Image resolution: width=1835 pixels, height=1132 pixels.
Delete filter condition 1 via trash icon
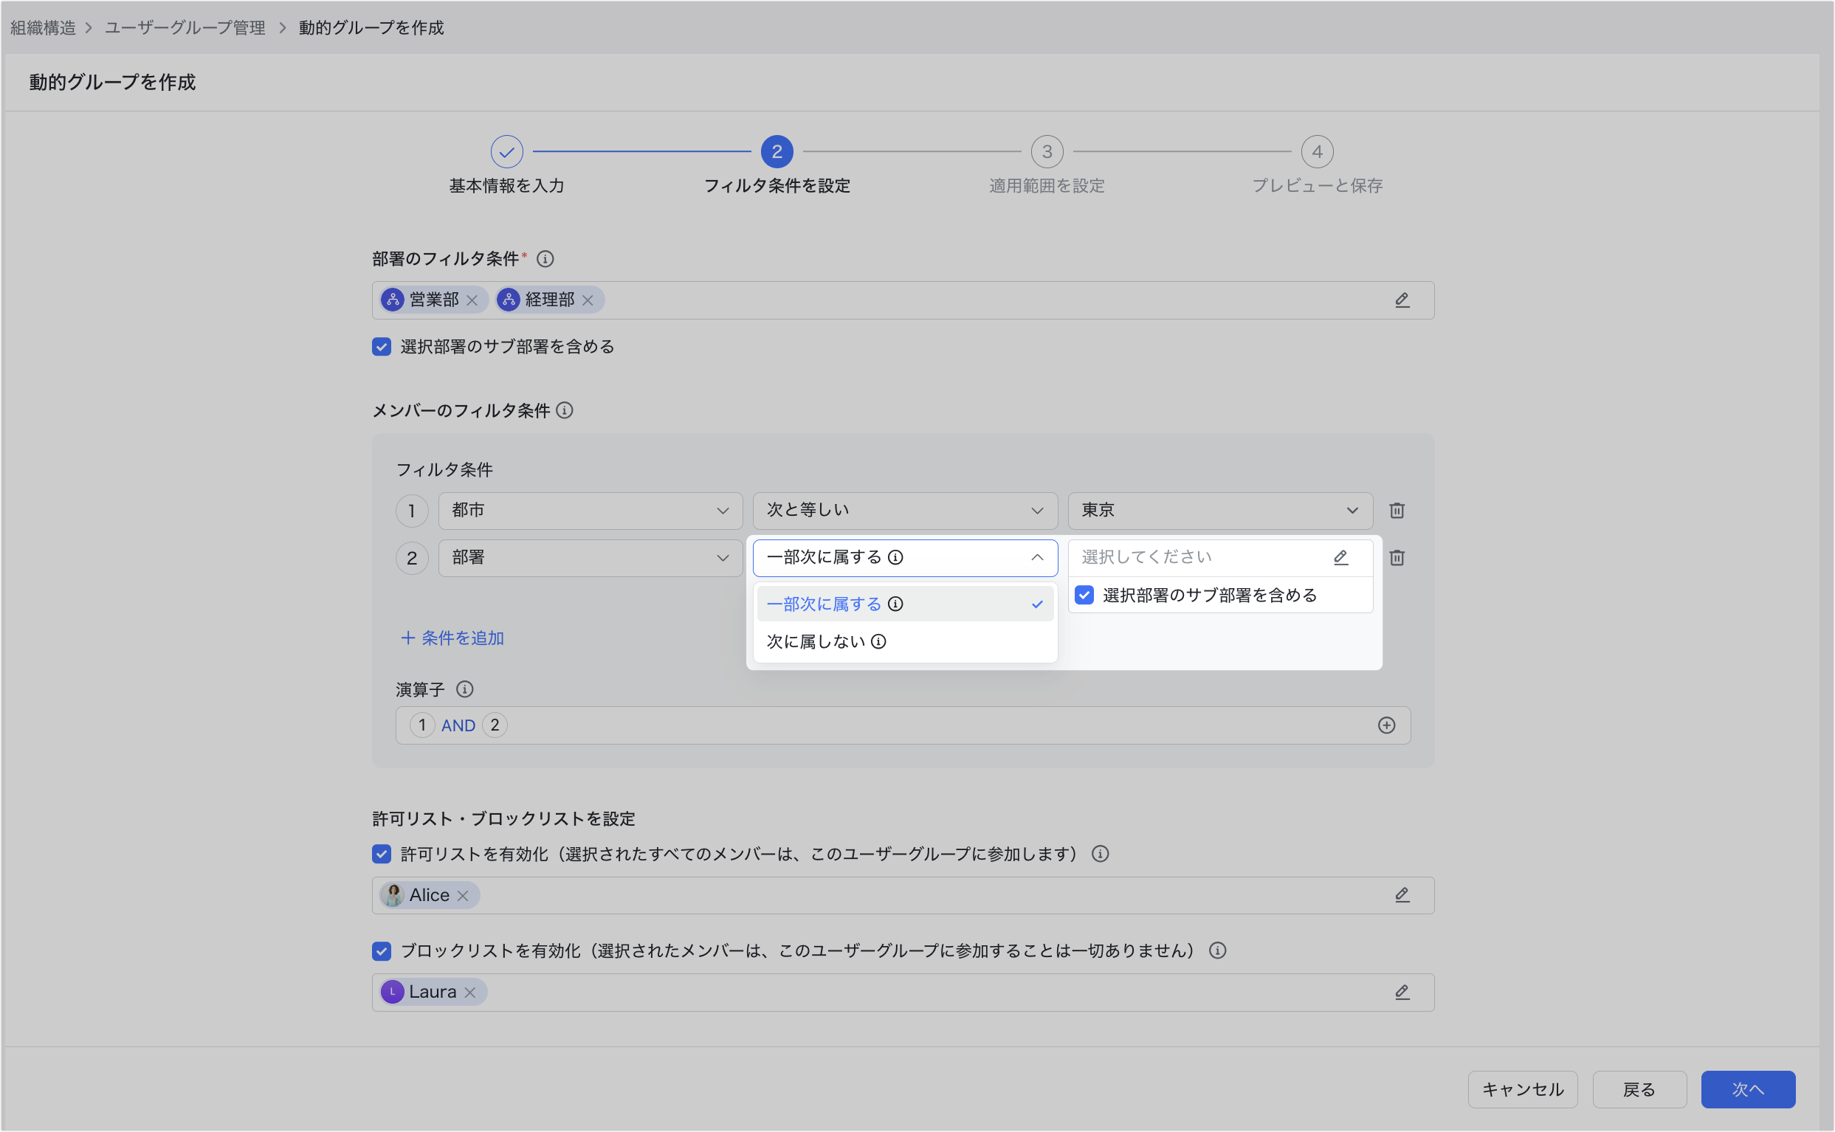tap(1397, 511)
